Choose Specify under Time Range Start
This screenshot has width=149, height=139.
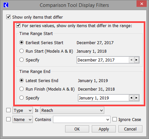(21, 60)
